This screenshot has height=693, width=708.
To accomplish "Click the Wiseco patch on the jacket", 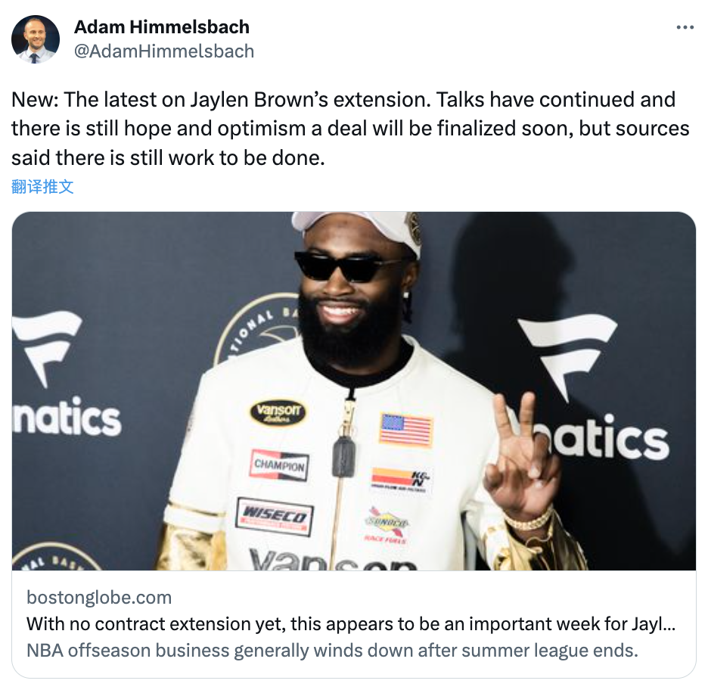I will [275, 517].
